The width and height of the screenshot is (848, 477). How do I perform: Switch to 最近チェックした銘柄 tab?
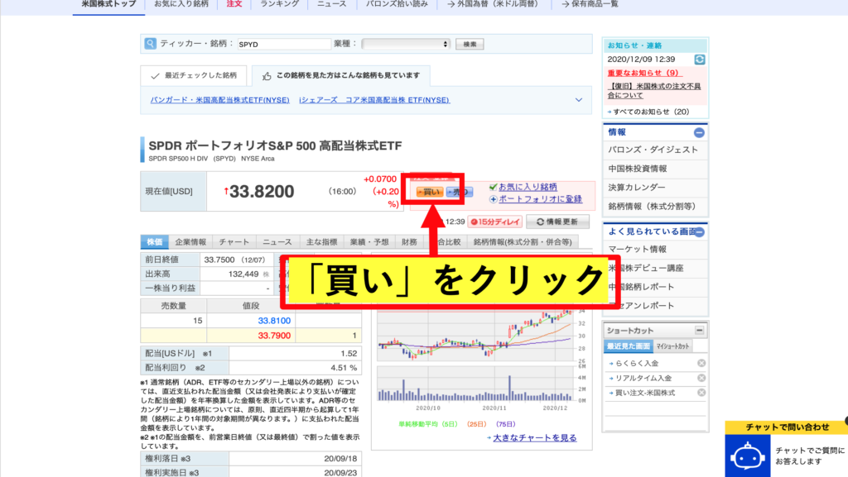pyautogui.click(x=194, y=75)
